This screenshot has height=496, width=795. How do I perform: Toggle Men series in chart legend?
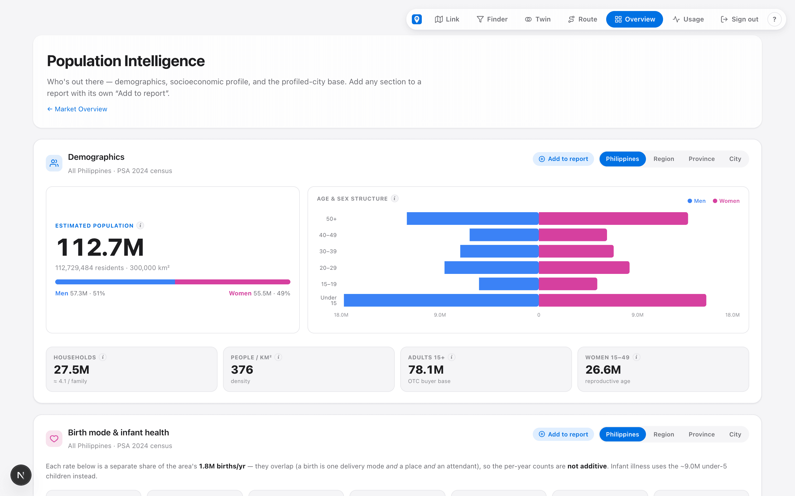[x=696, y=201]
